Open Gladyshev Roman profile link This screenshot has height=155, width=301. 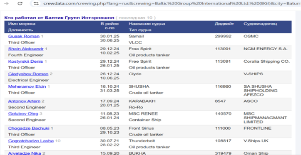pyautogui.click(x=28, y=74)
